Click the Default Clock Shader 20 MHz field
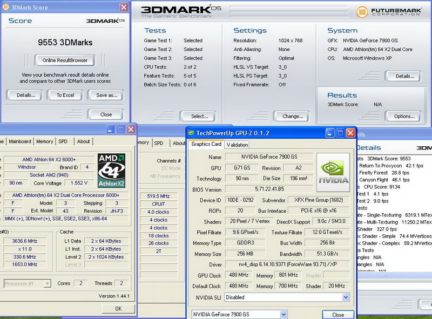 coord(336,286)
